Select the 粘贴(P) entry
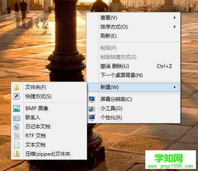The height and width of the screenshot is (171, 198). [x=133, y=48]
